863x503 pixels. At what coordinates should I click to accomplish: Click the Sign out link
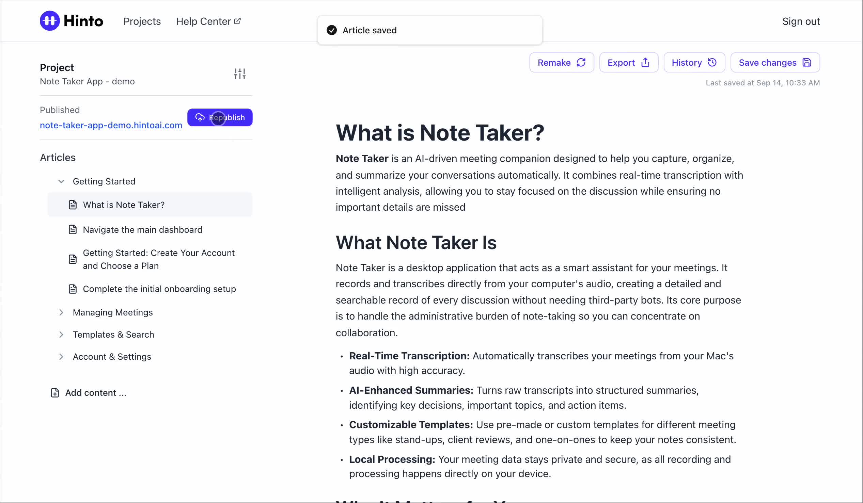801,21
